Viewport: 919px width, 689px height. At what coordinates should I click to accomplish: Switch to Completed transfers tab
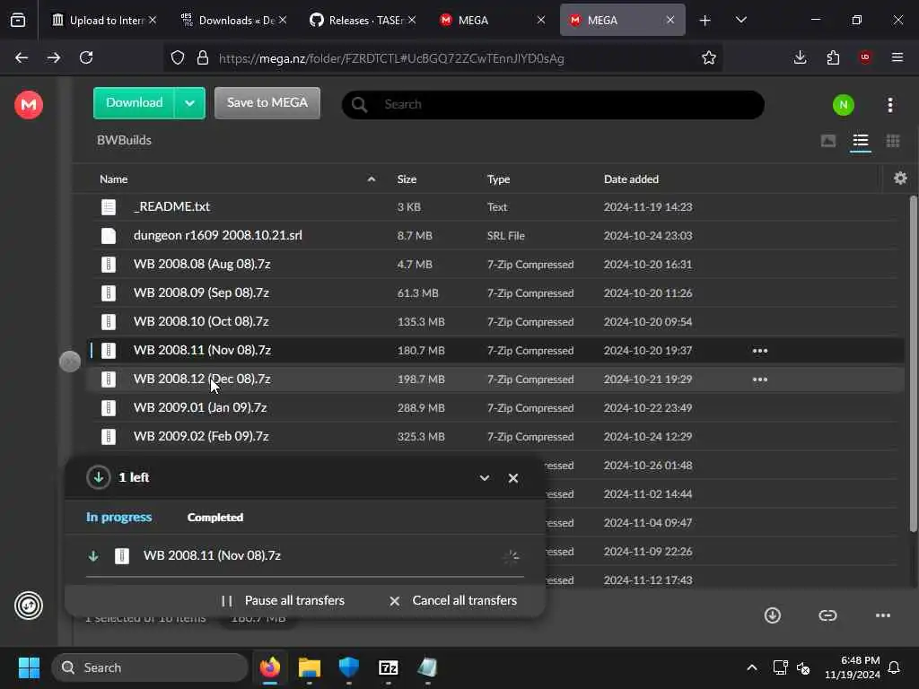(x=215, y=518)
